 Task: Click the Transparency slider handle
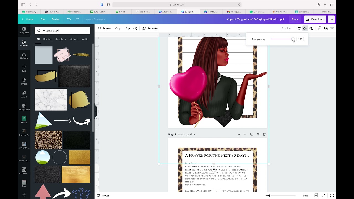(x=293, y=39)
